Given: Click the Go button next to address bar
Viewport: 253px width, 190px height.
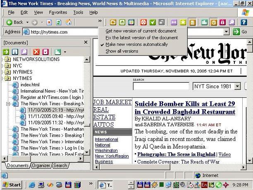Looking at the screenshot, I should click(240, 31).
